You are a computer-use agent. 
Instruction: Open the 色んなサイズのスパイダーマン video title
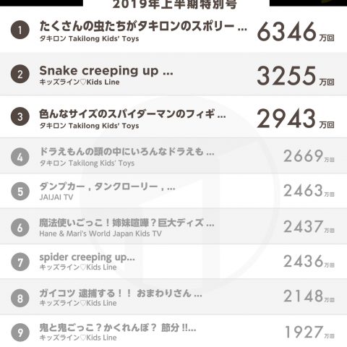tap(132, 113)
